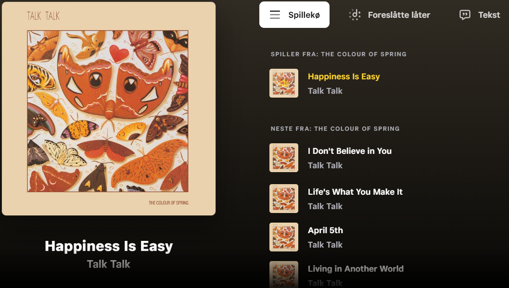Open Talk Talk artist link below large title
The width and height of the screenshot is (509, 288).
tap(109, 264)
